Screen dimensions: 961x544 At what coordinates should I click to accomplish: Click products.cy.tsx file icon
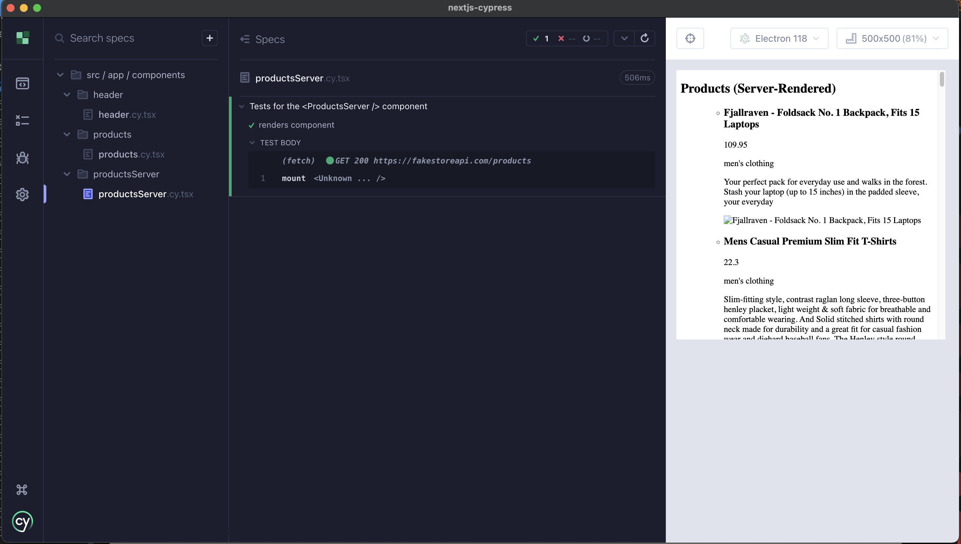(88, 154)
